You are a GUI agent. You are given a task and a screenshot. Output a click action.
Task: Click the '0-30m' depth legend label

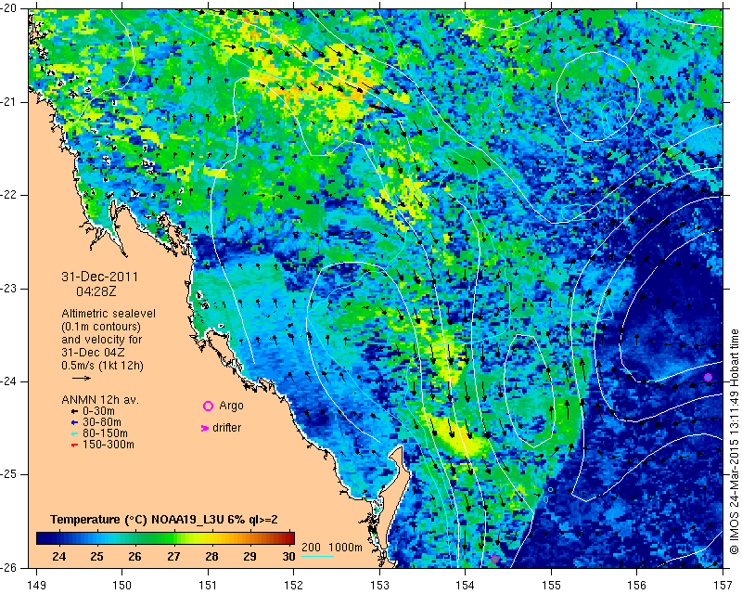[98, 411]
